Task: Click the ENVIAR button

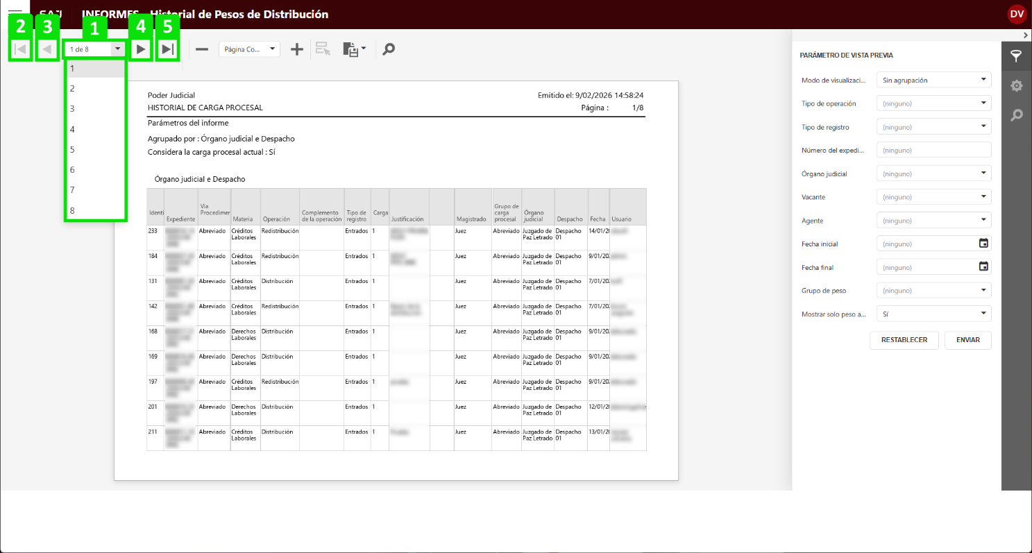Action: click(x=967, y=340)
